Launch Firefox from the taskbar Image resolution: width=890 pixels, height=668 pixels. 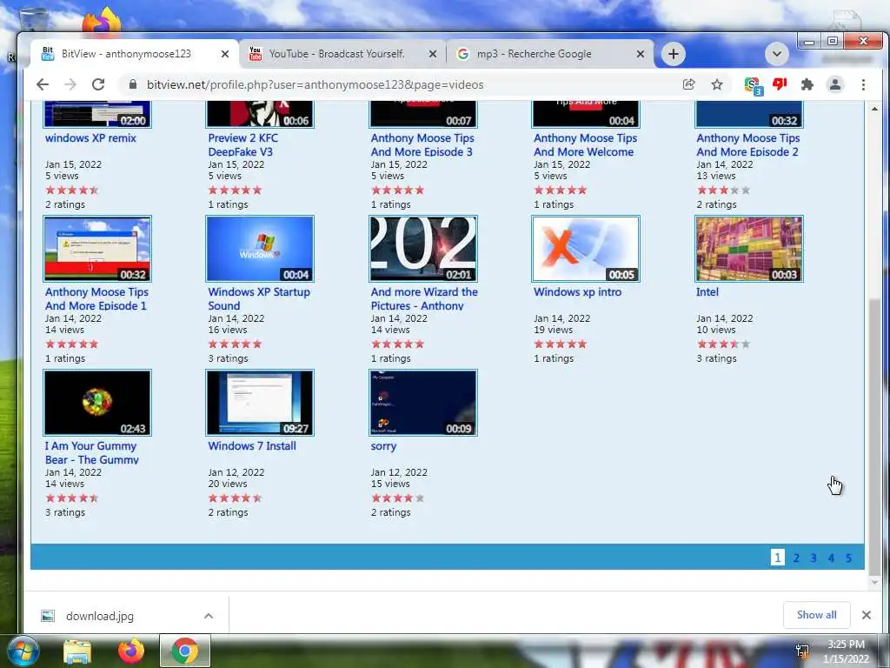(x=131, y=651)
